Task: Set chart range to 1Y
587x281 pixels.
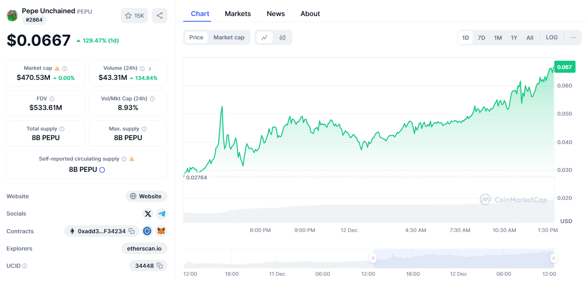Action: point(514,38)
